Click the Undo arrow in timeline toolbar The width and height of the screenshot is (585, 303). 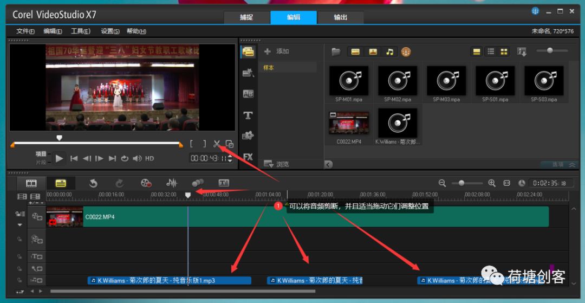click(93, 183)
